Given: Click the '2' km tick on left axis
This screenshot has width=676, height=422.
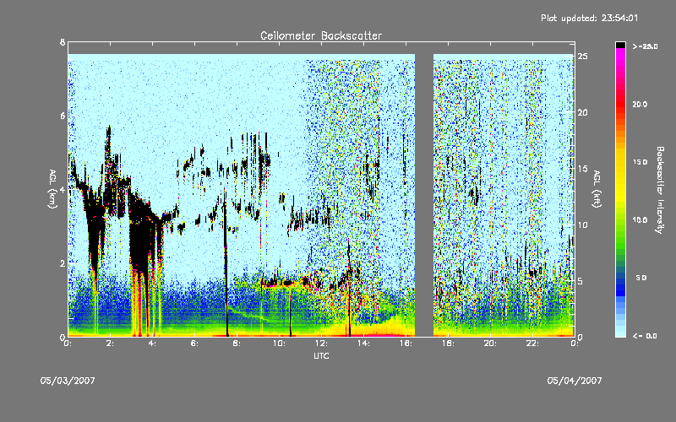Looking at the screenshot, I should click(x=63, y=263).
